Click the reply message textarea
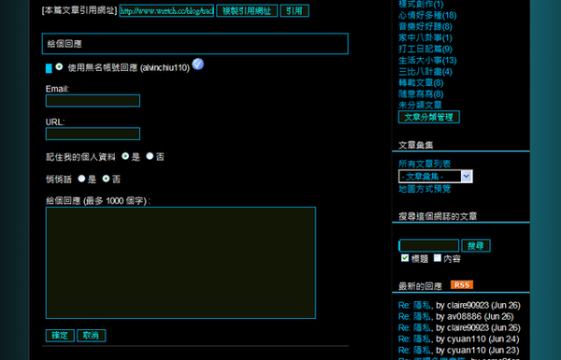561x360 pixels. tap(180, 263)
